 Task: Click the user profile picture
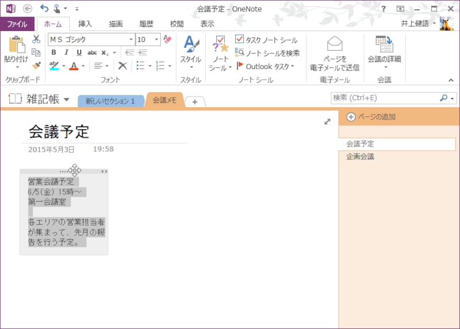(447, 24)
